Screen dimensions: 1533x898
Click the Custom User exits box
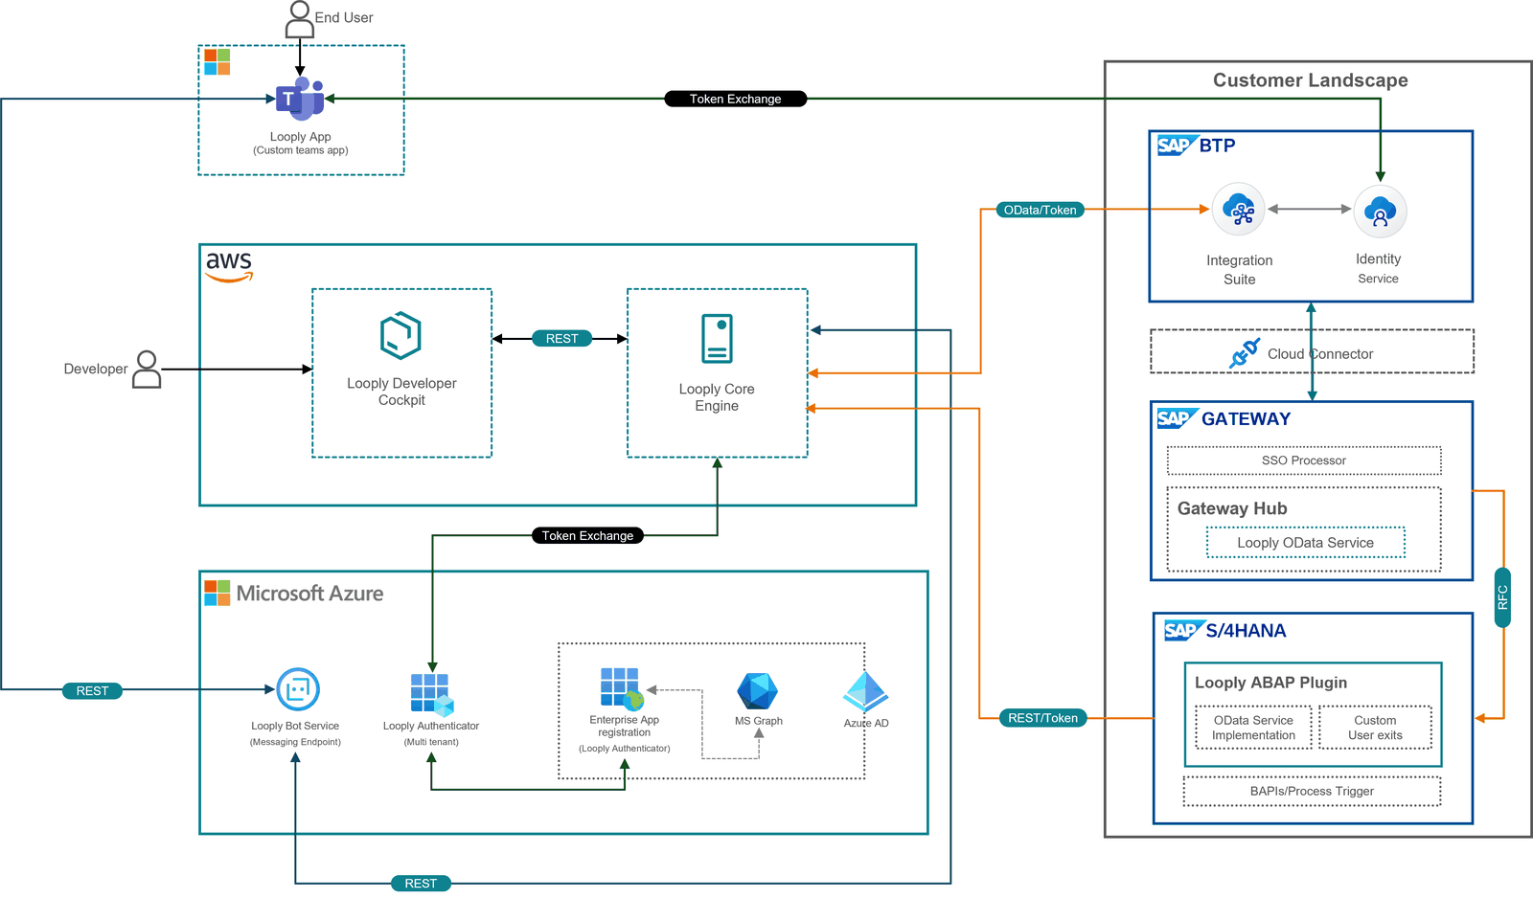1375,728
